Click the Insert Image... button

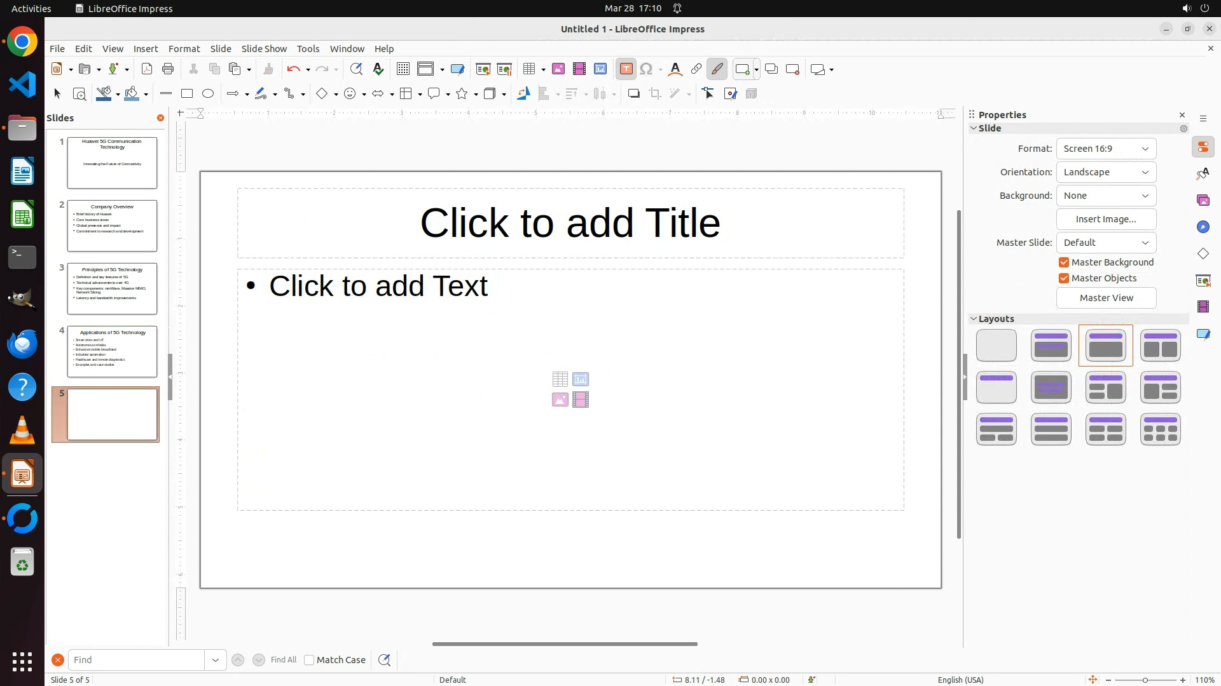tap(1106, 219)
